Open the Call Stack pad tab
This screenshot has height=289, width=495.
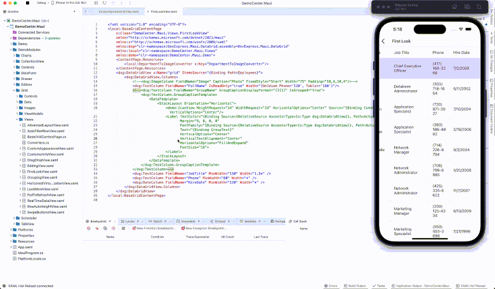point(298,222)
